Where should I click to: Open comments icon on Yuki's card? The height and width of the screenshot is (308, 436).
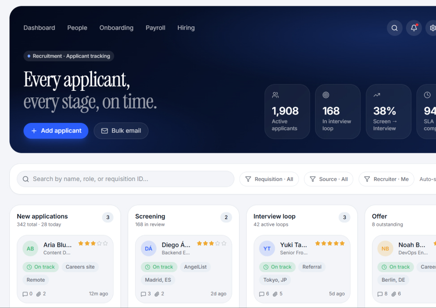click(262, 294)
